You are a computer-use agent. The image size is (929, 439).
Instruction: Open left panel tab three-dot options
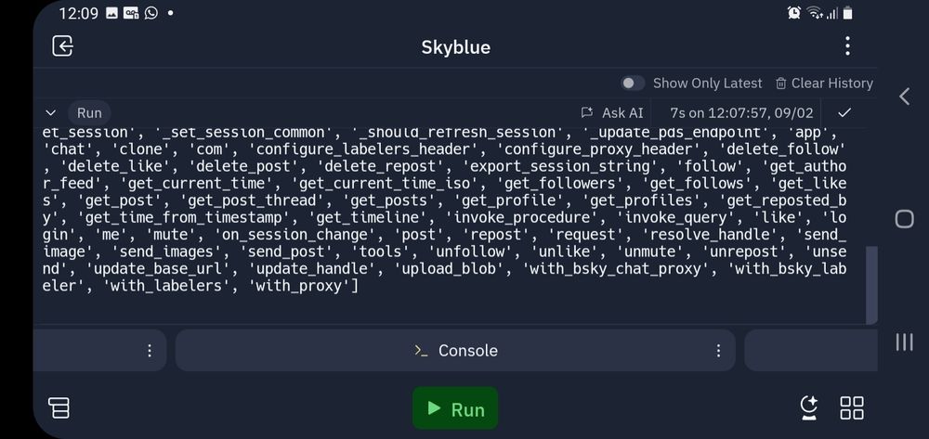pyautogui.click(x=150, y=350)
